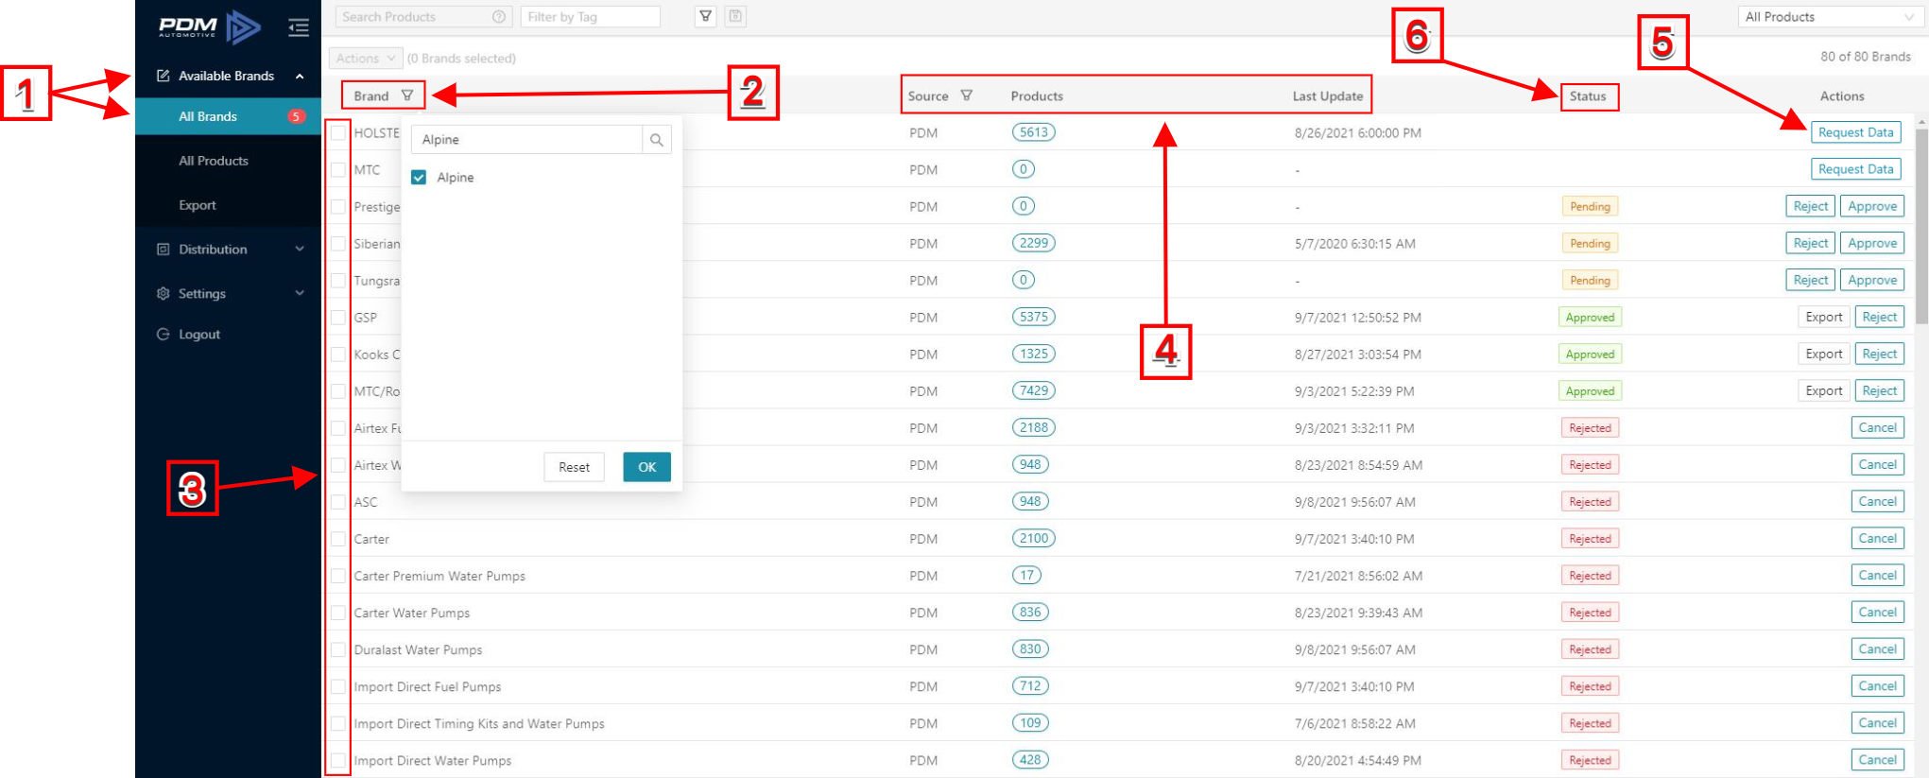Click the Approved status tag for GSP
Screen dimensions: 1929x778
(x=1590, y=317)
